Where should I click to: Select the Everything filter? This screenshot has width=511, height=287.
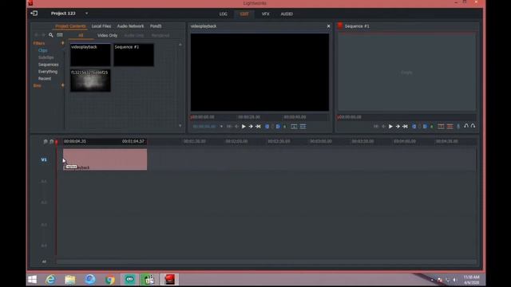point(48,72)
